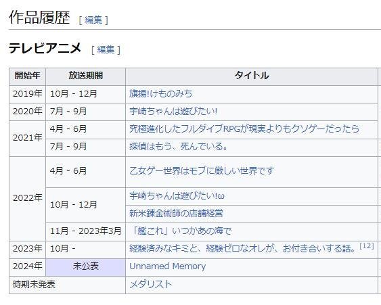Click the 放送期間 column header

pyautogui.click(x=85, y=76)
